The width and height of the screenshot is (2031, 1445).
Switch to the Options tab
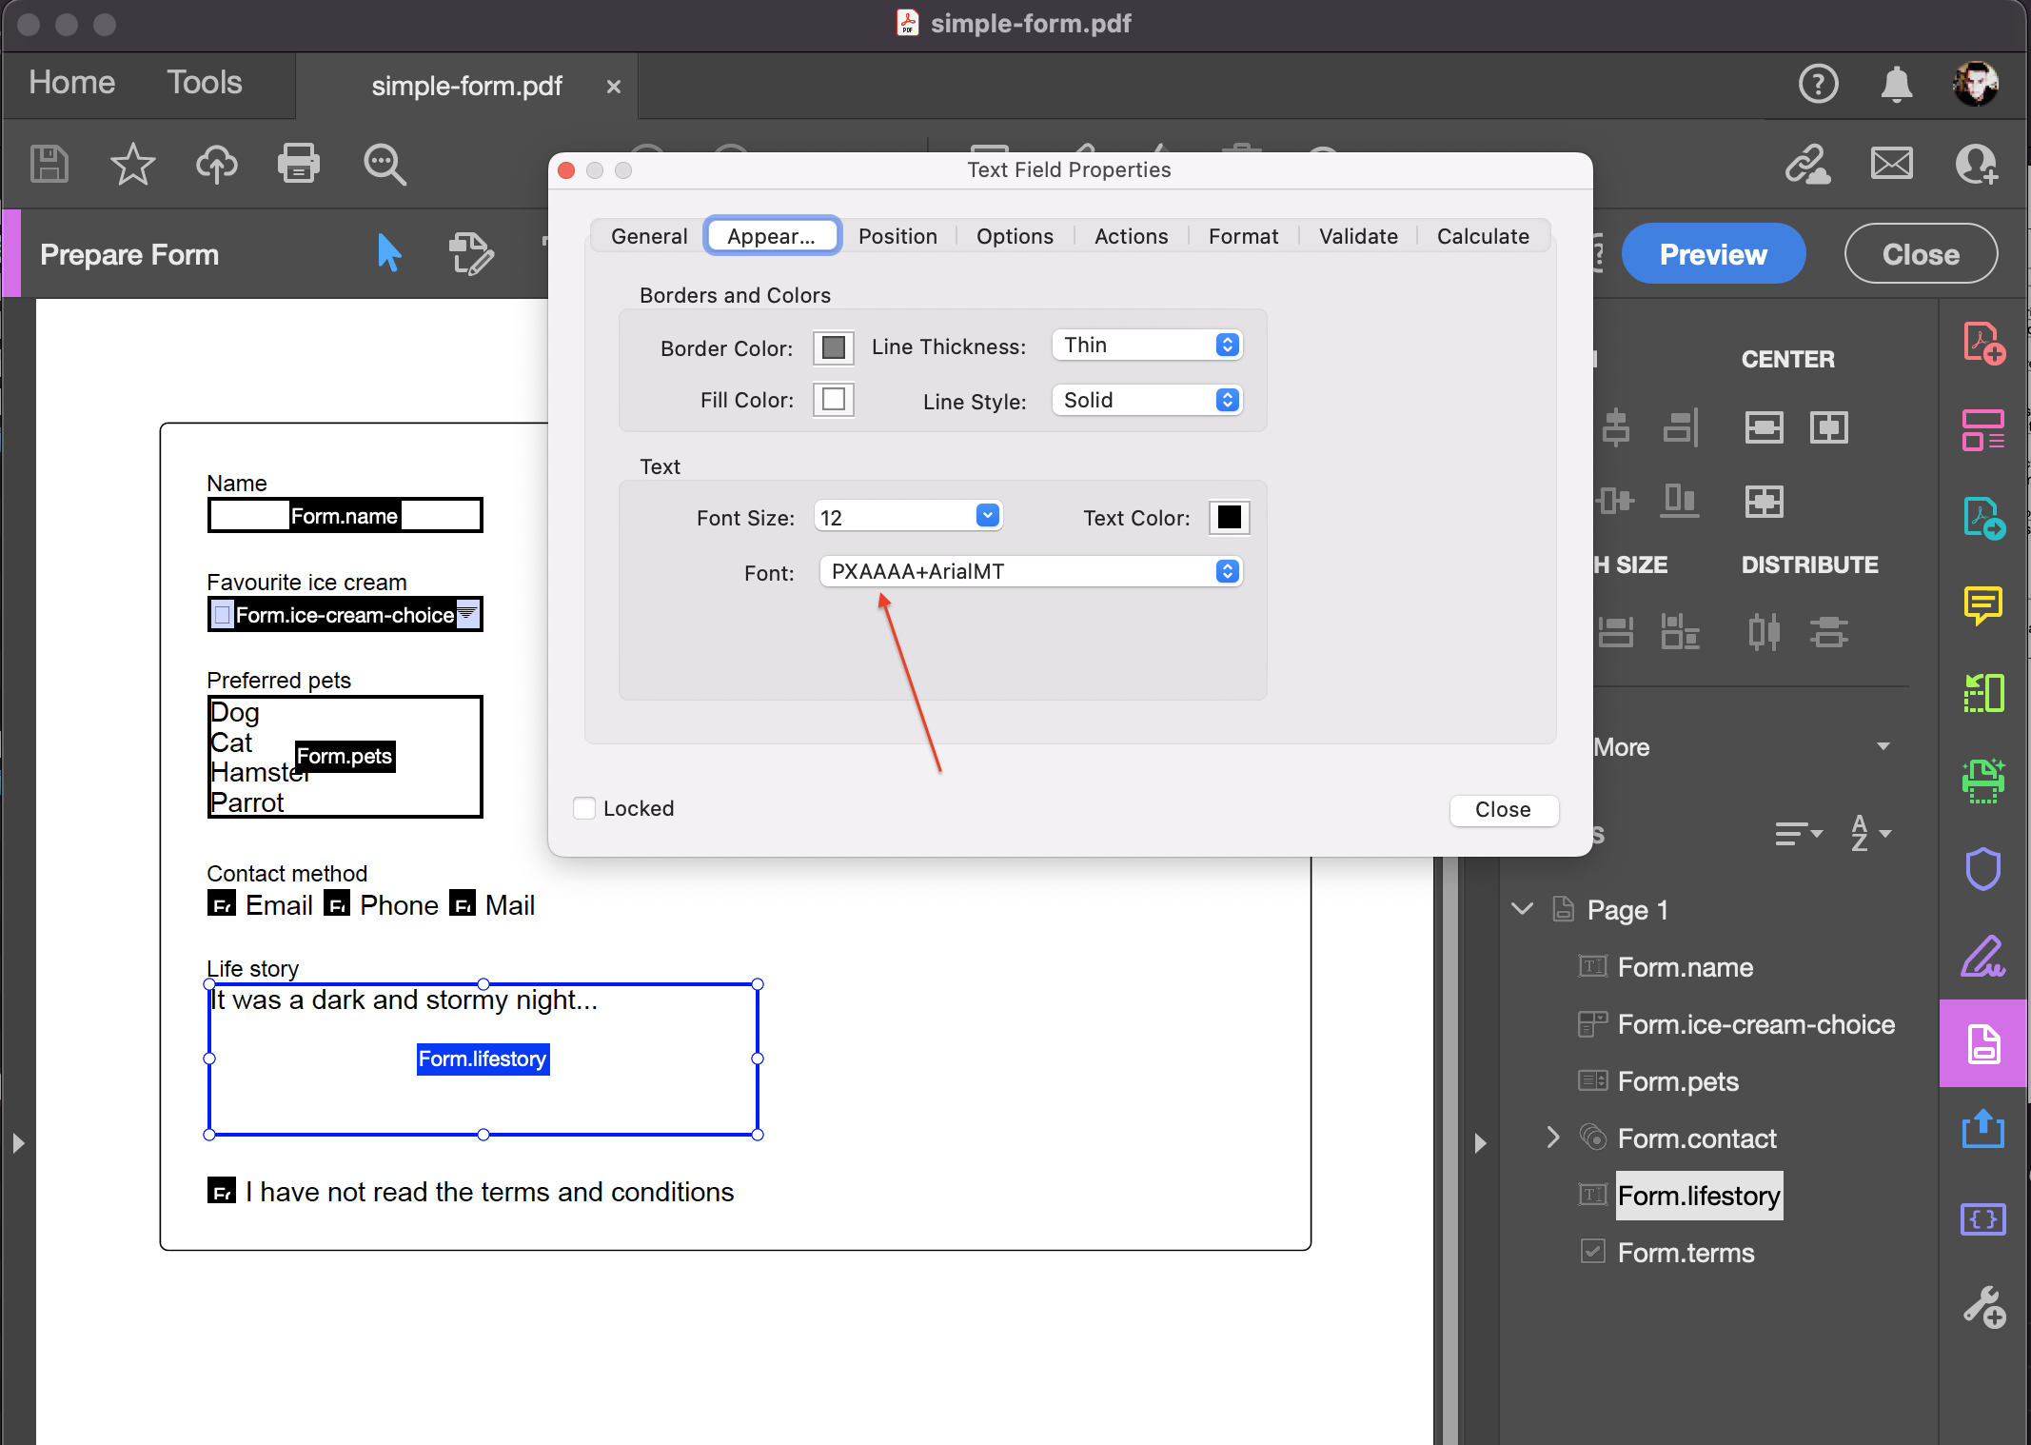tap(1015, 236)
